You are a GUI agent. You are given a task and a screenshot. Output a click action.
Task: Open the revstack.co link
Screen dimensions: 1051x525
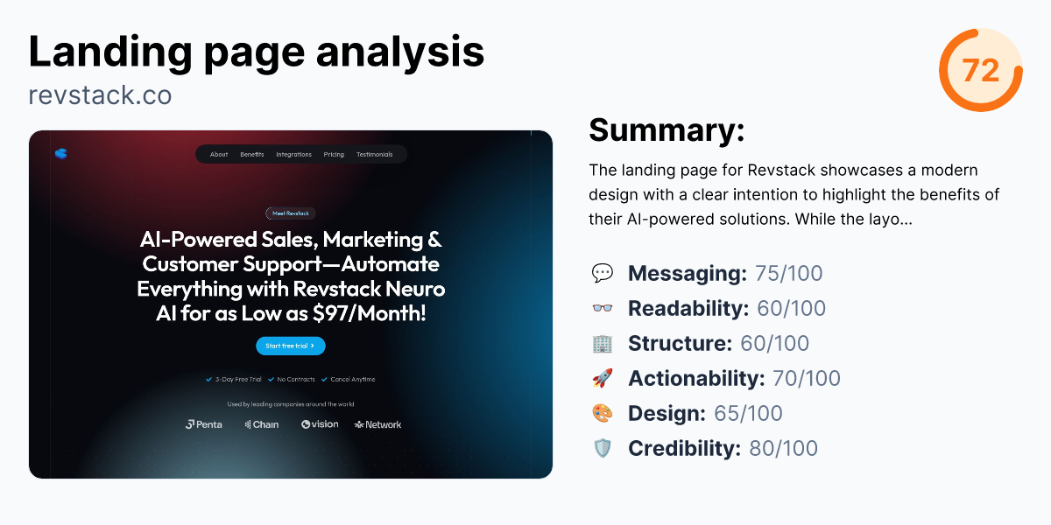[x=100, y=95]
